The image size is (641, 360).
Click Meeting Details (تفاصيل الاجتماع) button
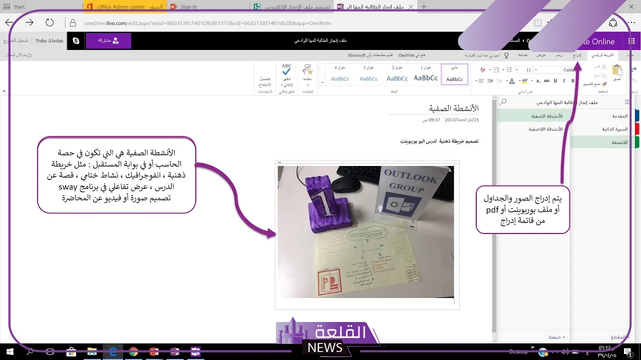pyautogui.click(x=265, y=81)
